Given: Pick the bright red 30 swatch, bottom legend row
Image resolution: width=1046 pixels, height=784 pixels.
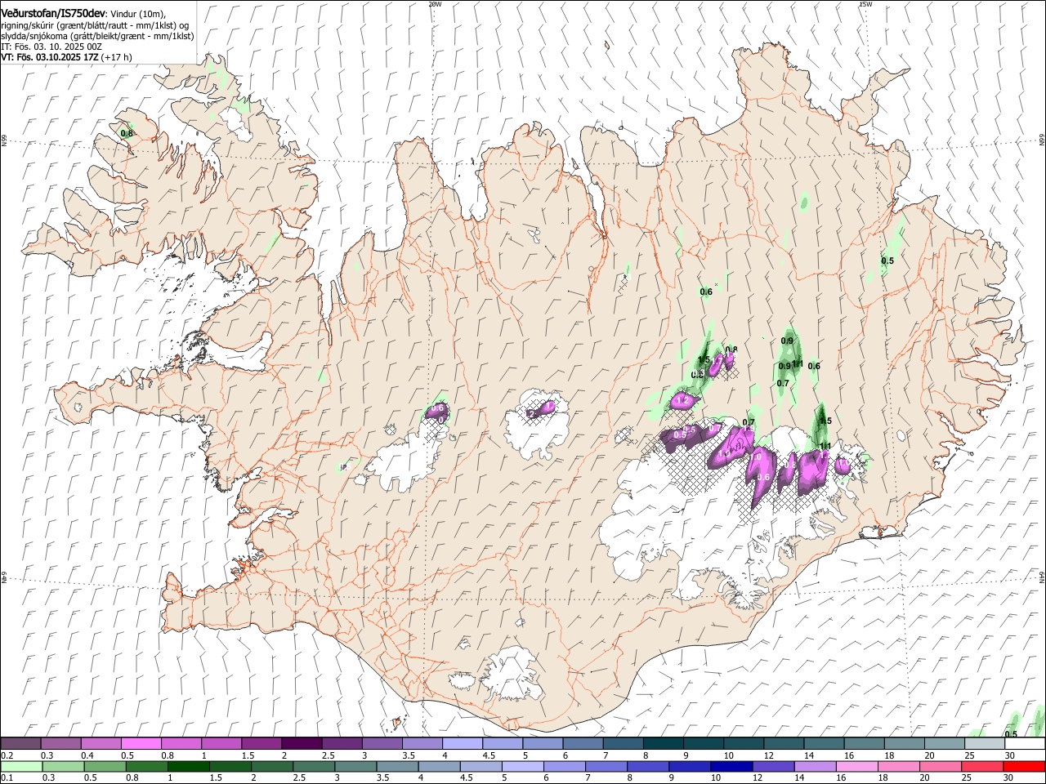Looking at the screenshot, I should click(1023, 766).
